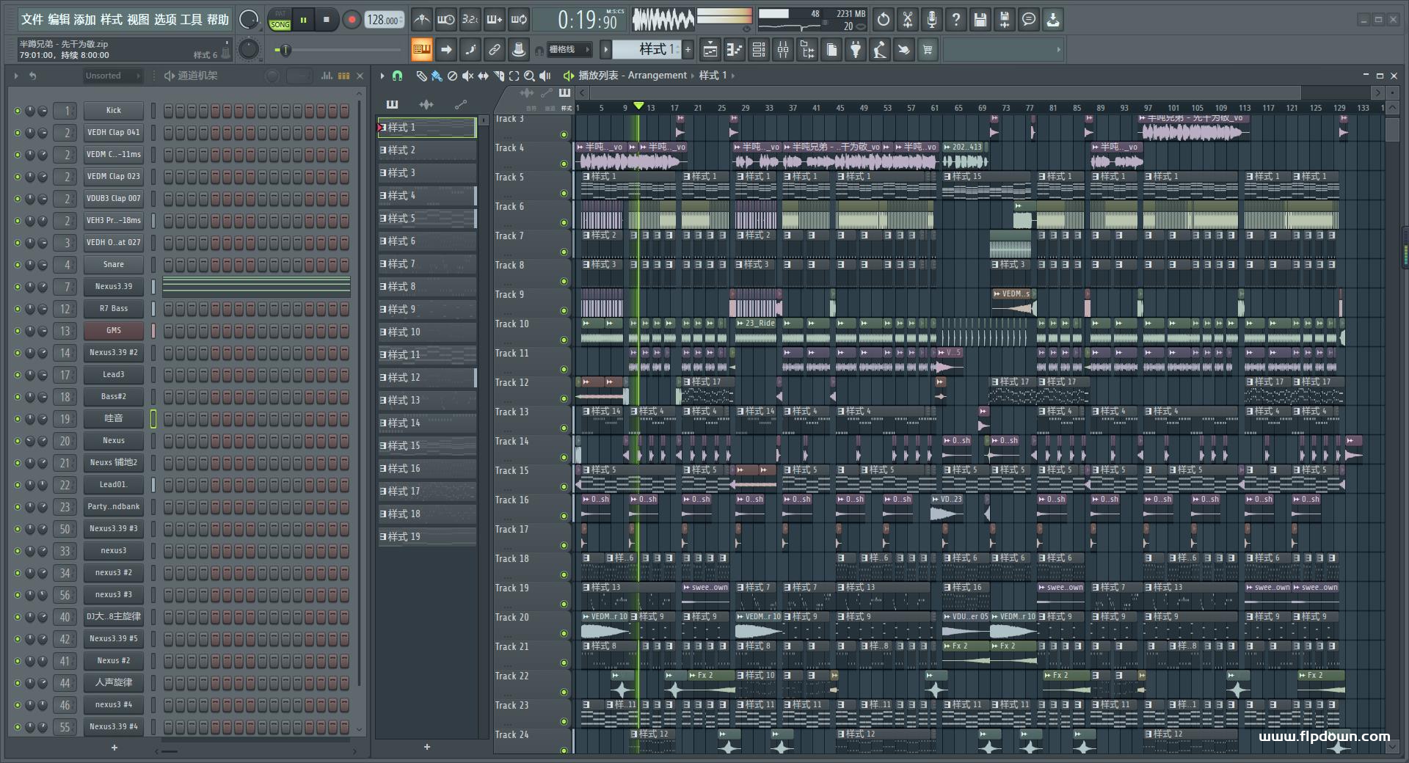Open audio editor scissors icon
This screenshot has height=763, width=1409.
pyautogui.click(x=908, y=20)
